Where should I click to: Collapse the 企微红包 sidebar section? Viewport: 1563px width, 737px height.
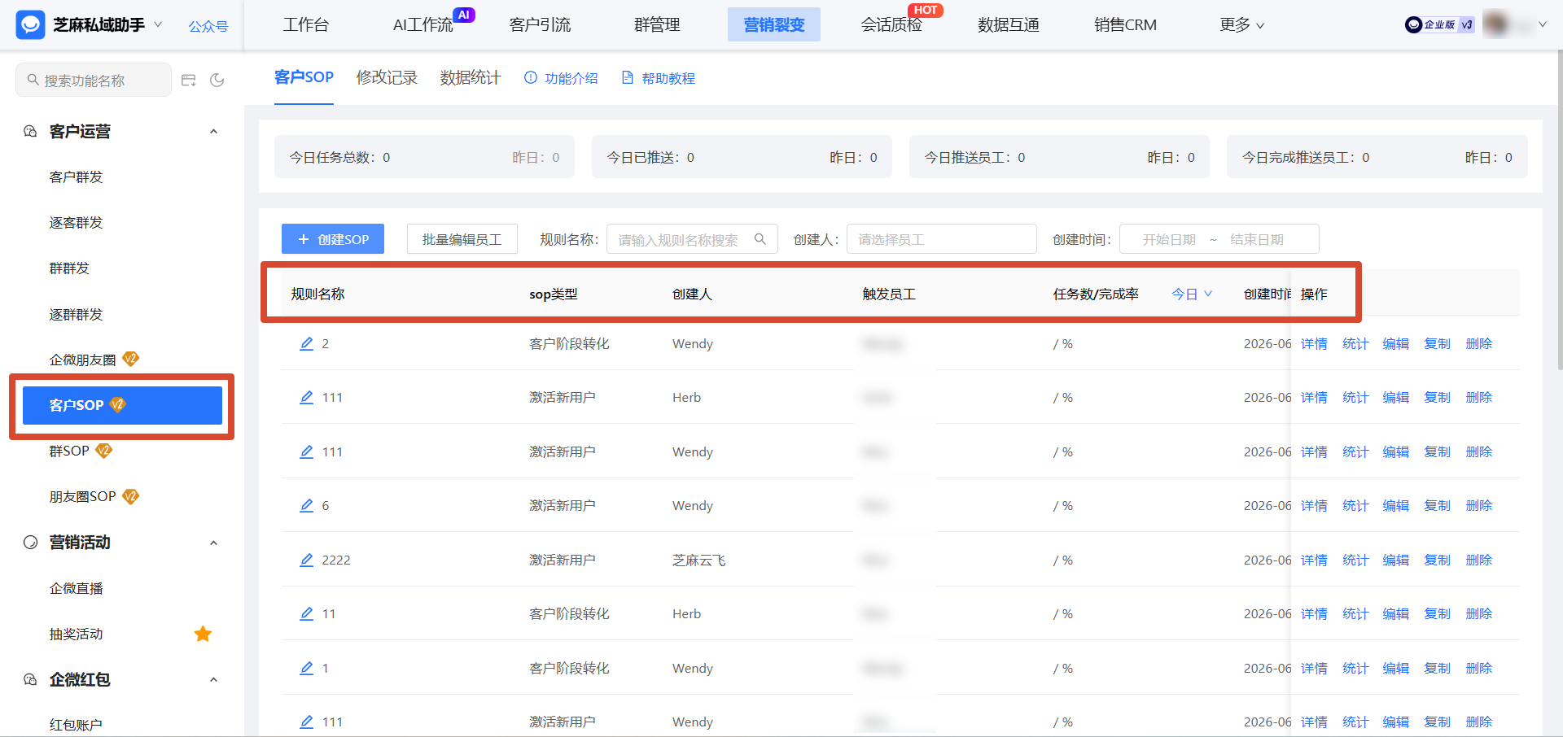(x=213, y=679)
